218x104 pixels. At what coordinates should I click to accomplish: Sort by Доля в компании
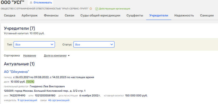coord(55,56)
